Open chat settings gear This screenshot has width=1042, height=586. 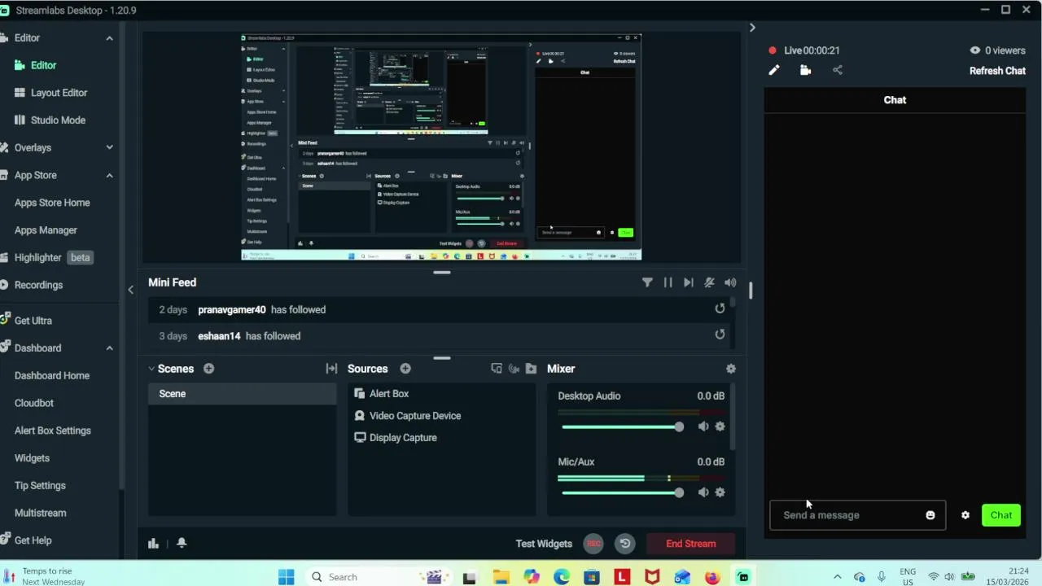[x=965, y=515]
